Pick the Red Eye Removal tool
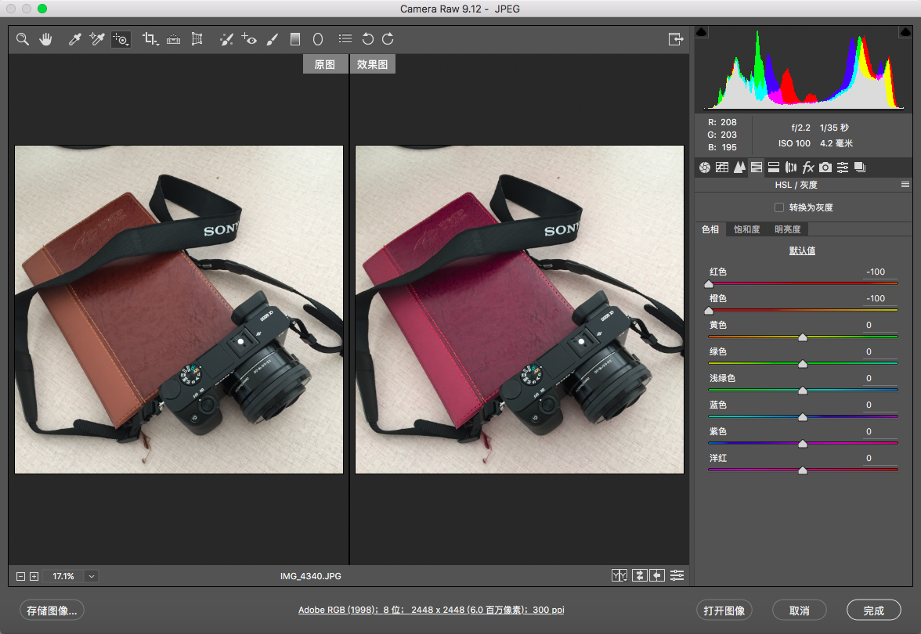Image resolution: width=921 pixels, height=634 pixels. [249, 39]
